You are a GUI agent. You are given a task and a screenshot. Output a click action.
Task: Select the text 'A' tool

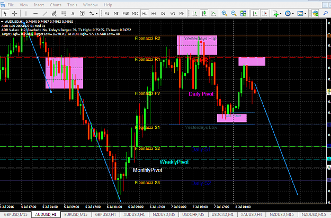click(x=73, y=14)
